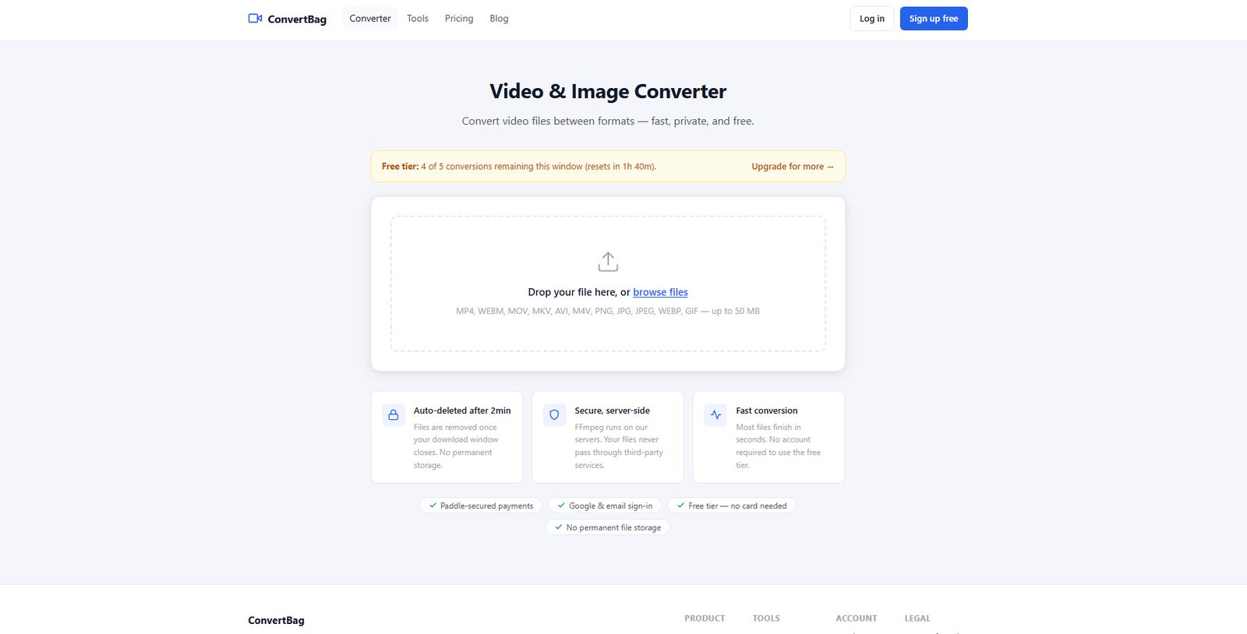Click the 'Most files finish in seconds' description
The image size is (1247, 634).
pos(778,446)
